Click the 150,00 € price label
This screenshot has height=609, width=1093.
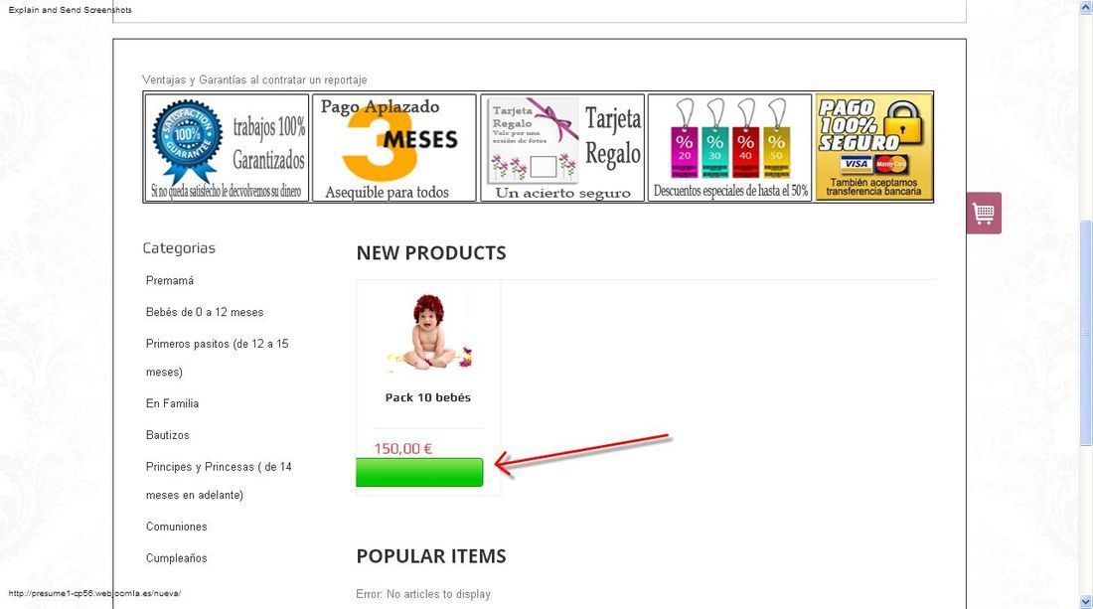(402, 449)
